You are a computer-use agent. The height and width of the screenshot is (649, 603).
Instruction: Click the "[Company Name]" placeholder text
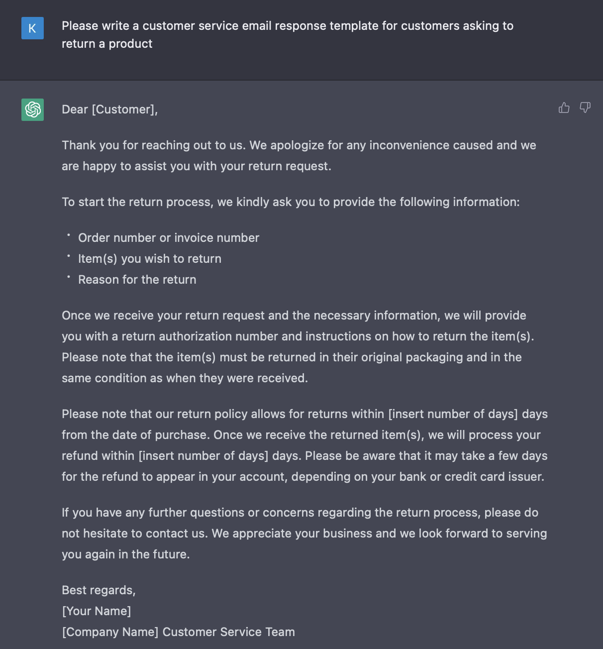(110, 632)
